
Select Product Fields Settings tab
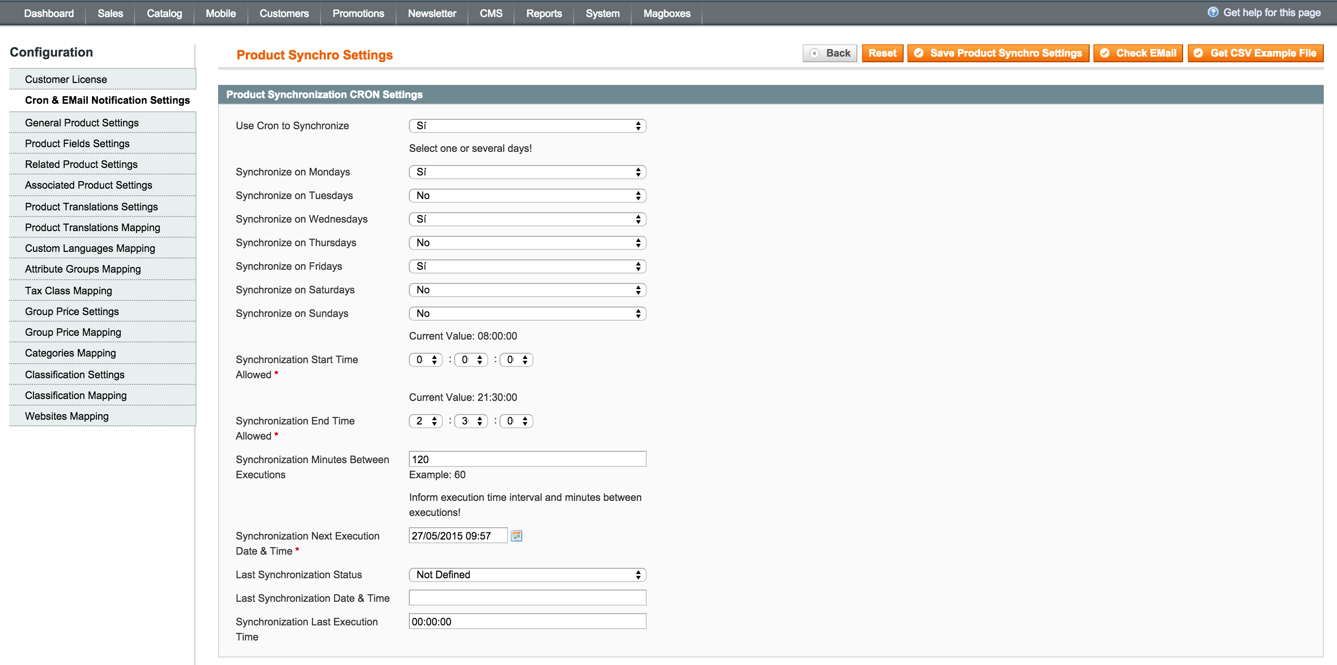pos(103,143)
